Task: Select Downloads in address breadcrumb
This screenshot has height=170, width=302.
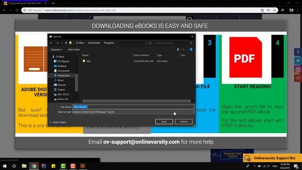Action: (94, 43)
